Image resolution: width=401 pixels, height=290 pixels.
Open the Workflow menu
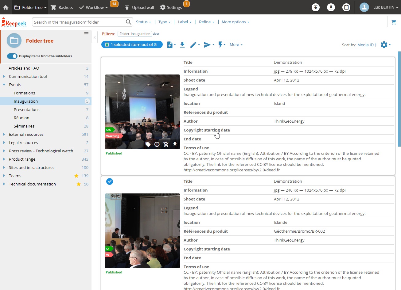(93, 7)
